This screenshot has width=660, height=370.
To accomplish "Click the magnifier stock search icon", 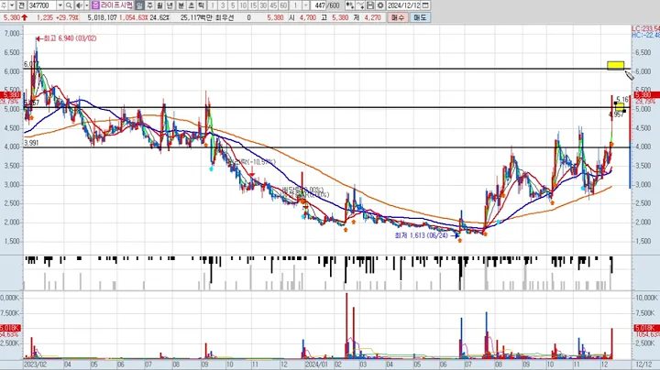I will (69, 5).
